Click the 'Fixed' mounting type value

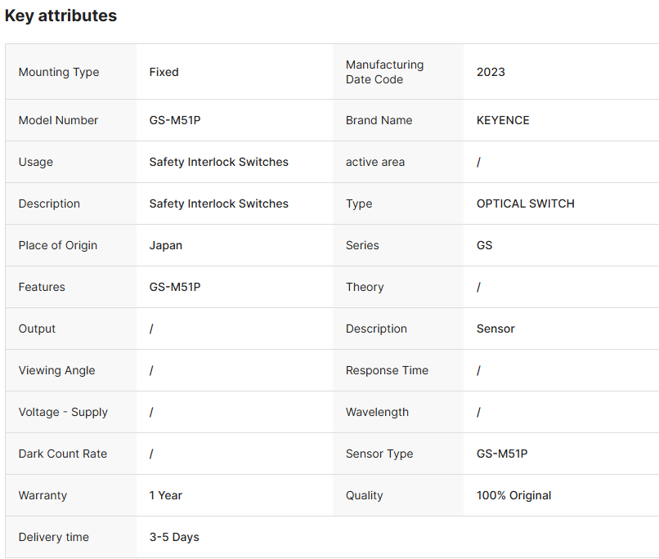tap(164, 72)
